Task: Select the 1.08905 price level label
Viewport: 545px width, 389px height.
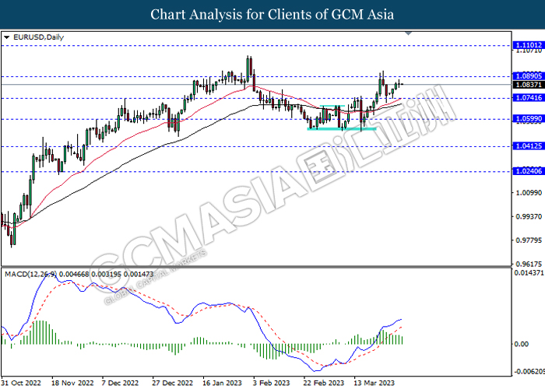Action: (529, 76)
